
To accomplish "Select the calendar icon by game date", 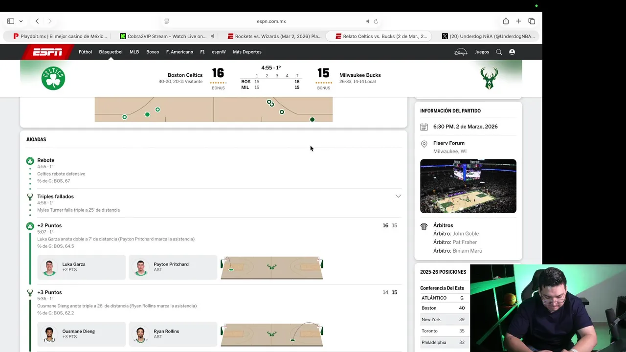I will pos(424,127).
